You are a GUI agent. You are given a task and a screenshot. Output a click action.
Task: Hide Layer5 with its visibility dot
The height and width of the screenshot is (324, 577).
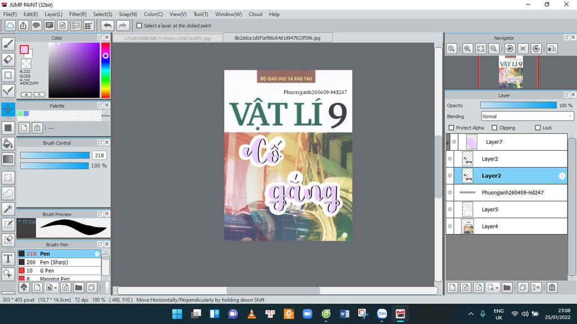pos(450,209)
